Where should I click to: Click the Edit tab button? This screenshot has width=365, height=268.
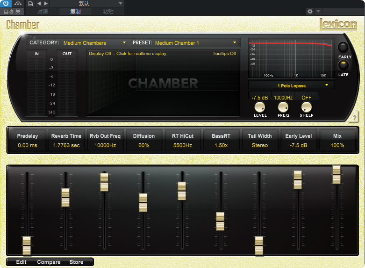click(x=21, y=262)
